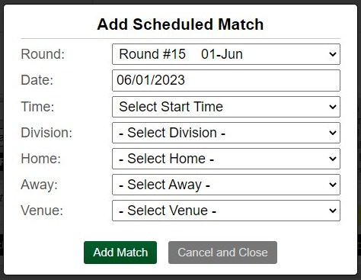
Task: Open the Select Away team dropdown
Action: [x=226, y=185]
